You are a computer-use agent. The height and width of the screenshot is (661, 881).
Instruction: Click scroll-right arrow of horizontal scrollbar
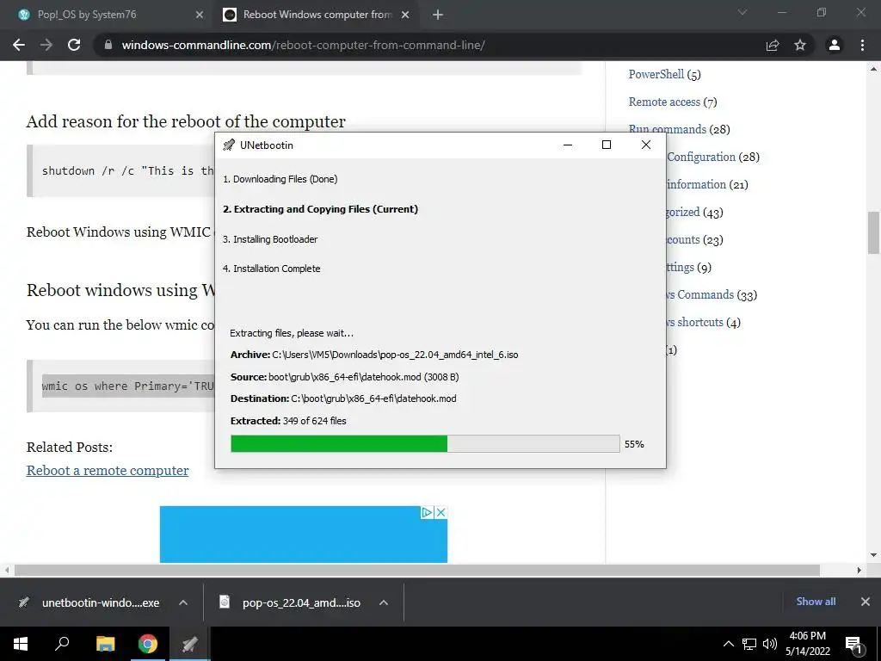click(859, 570)
